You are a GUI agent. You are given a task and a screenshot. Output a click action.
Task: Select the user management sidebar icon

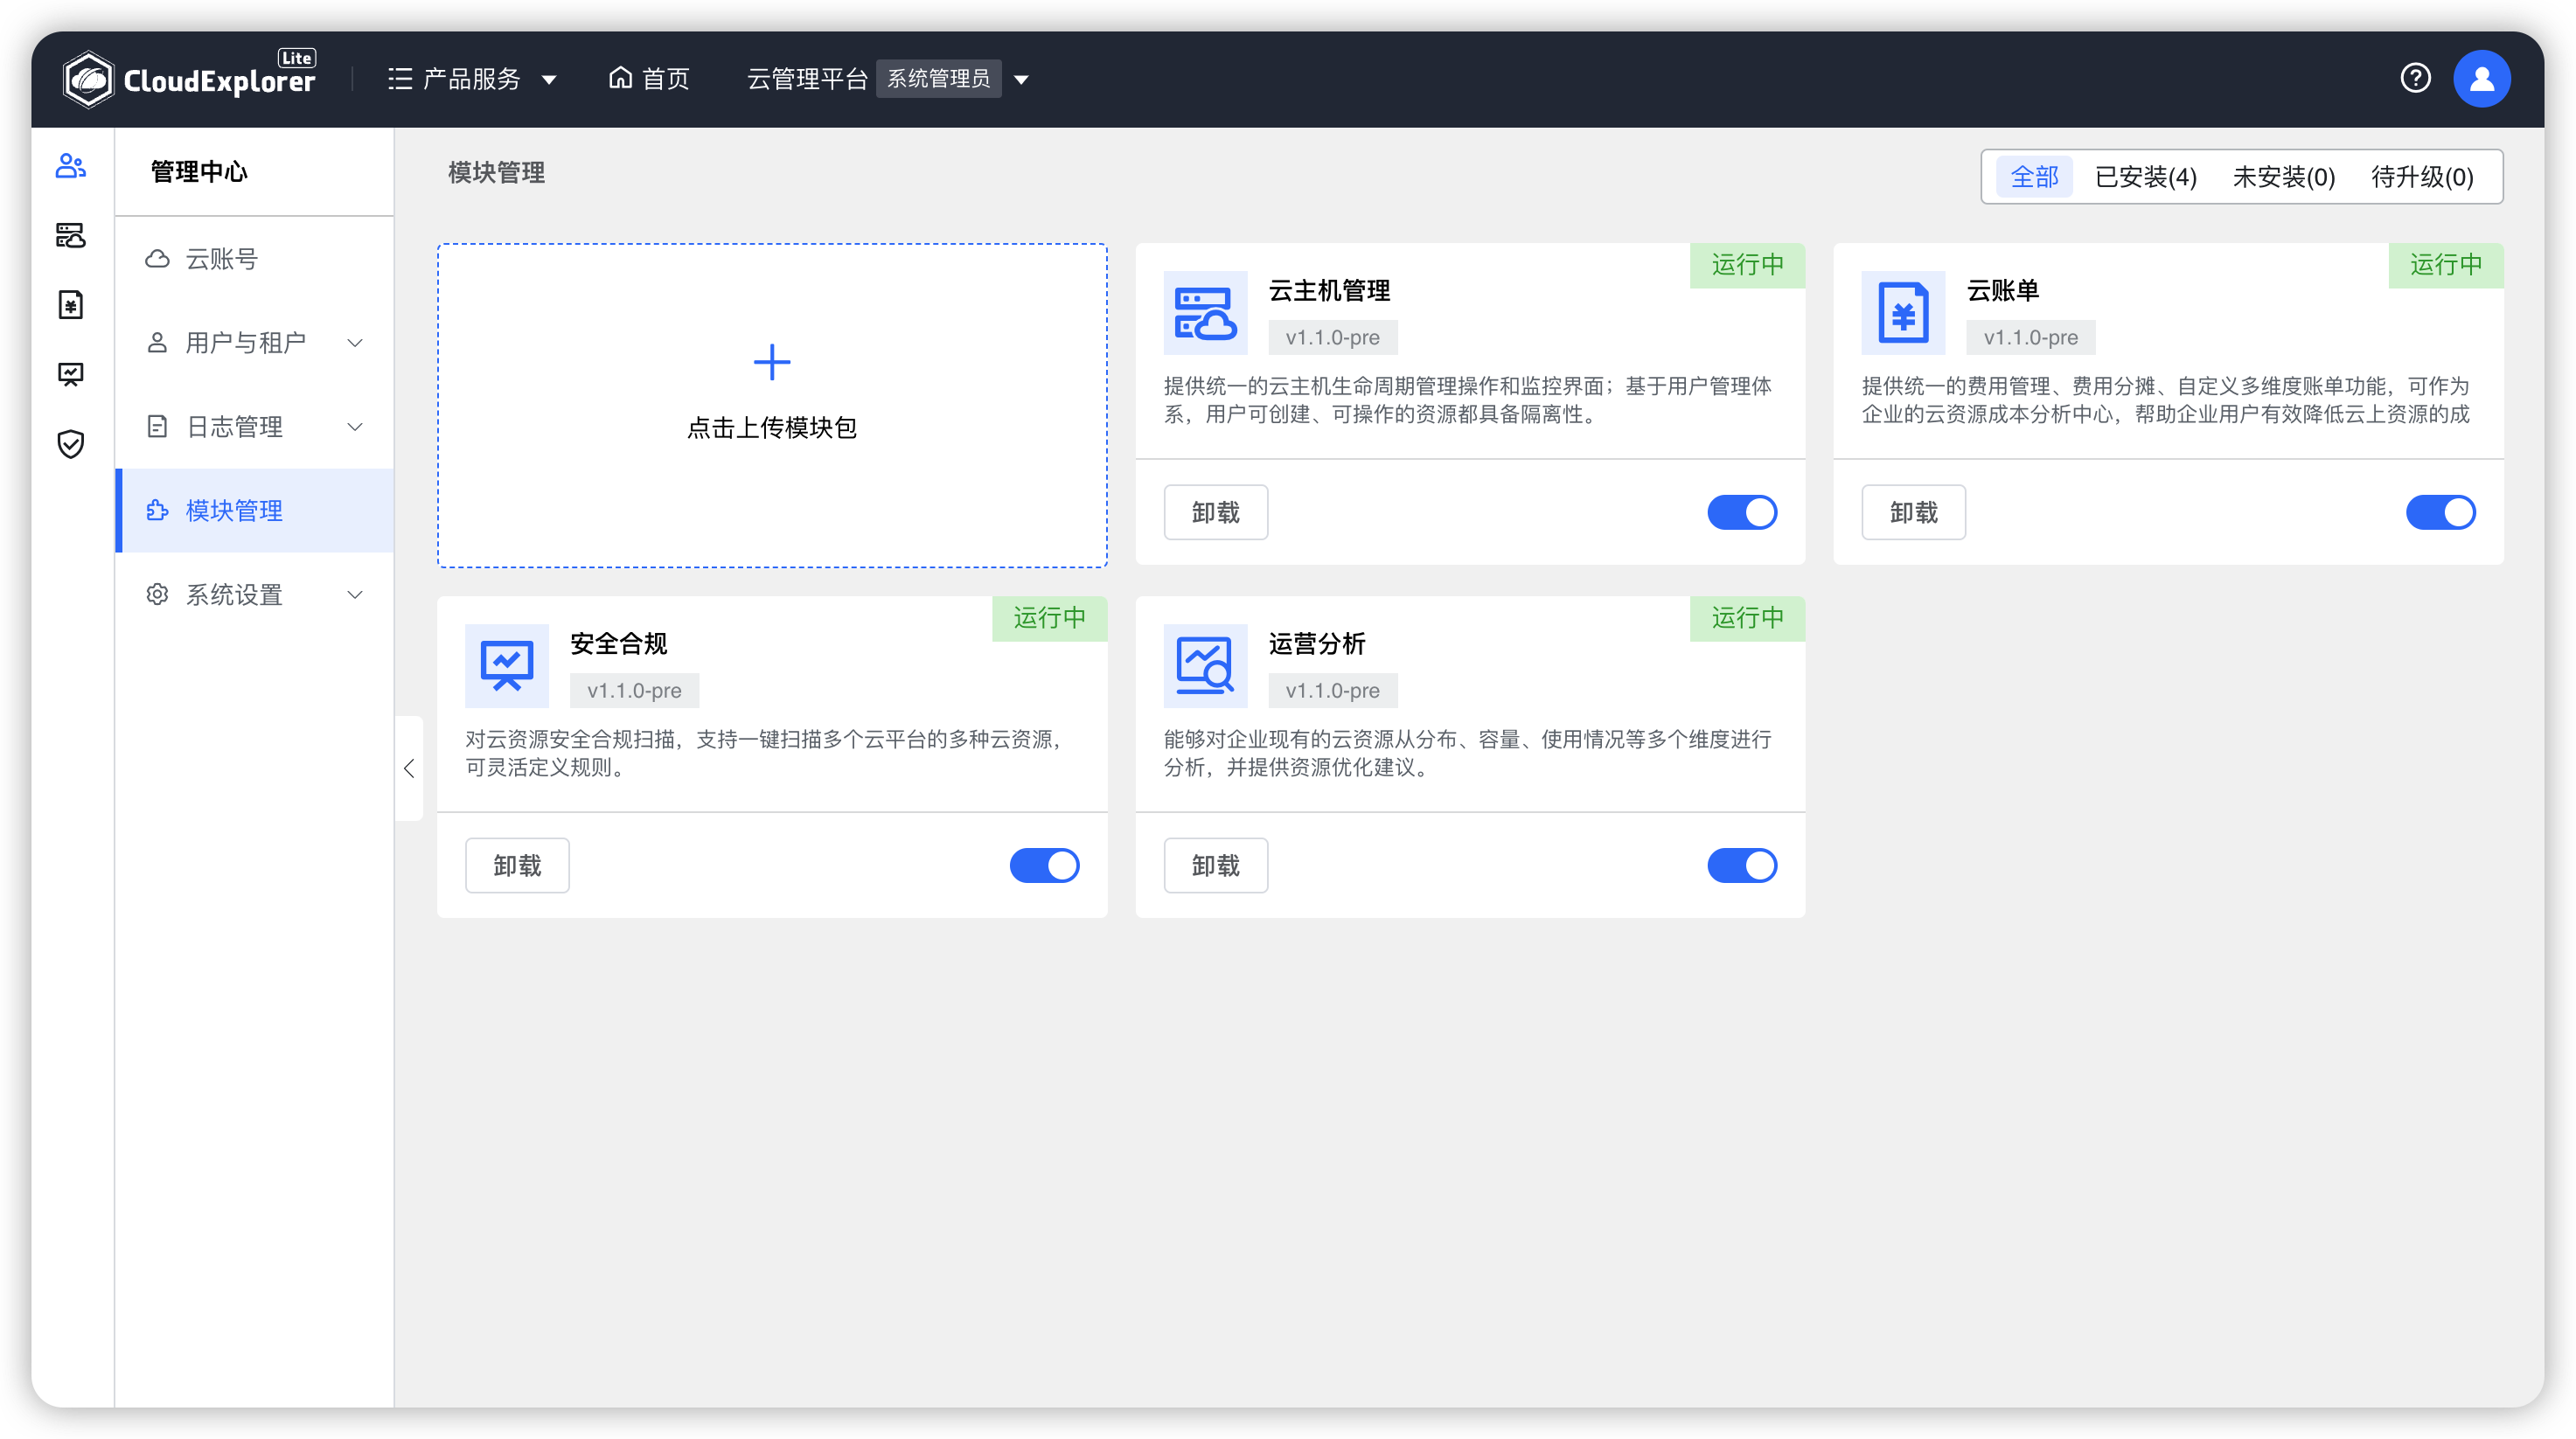(70, 167)
